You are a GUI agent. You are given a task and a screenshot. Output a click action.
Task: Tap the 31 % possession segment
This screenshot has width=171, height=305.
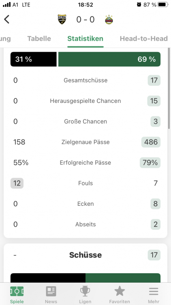tap(34, 59)
